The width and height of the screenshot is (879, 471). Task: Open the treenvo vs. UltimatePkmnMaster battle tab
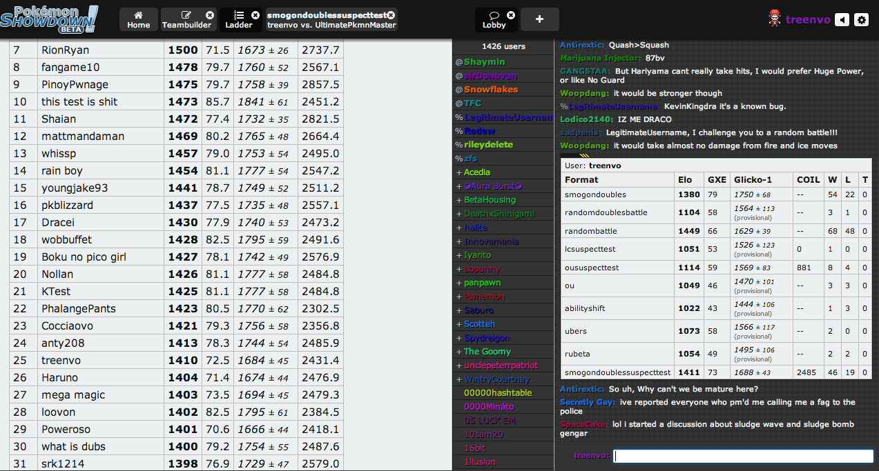327,20
